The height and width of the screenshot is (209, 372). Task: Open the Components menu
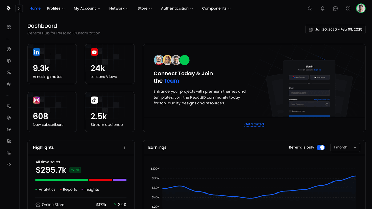pos(216,8)
